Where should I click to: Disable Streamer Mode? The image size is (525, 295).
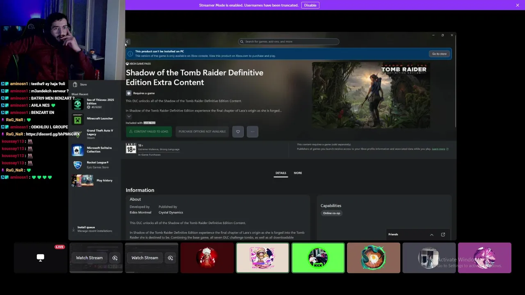[x=310, y=5]
